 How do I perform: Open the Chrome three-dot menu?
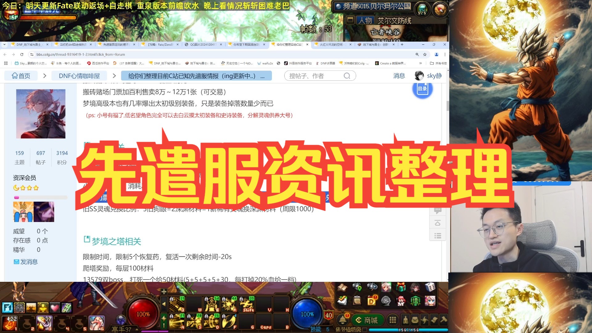[445, 55]
